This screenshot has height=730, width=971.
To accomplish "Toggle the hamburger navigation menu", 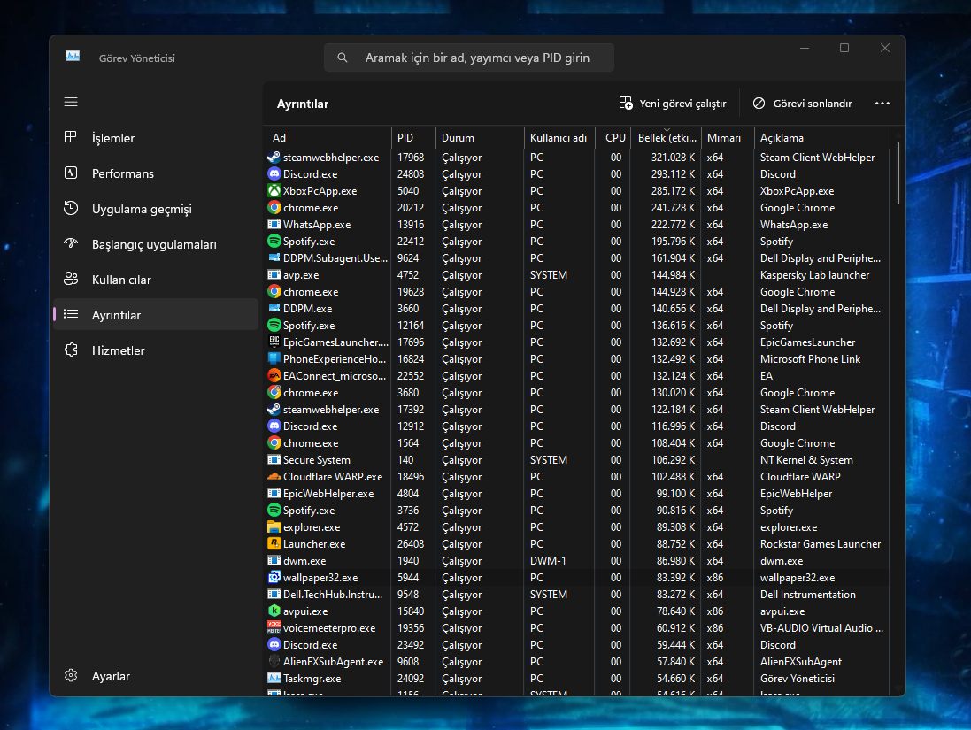I will (71, 102).
